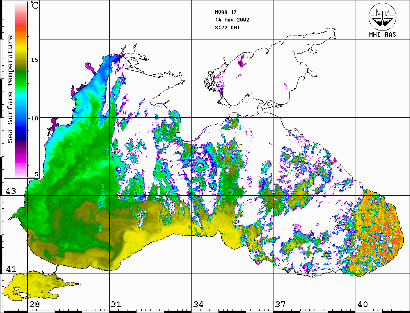Click the latitude label 43
Screen dimensions: 410x313
(x=11, y=191)
